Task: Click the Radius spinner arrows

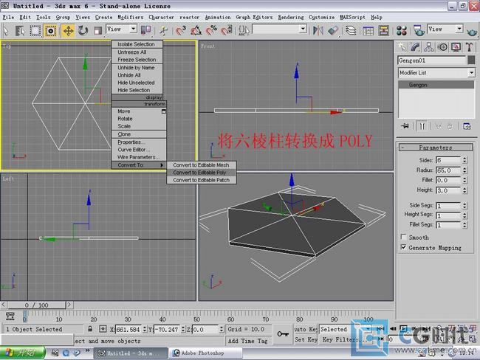Action: [464, 170]
